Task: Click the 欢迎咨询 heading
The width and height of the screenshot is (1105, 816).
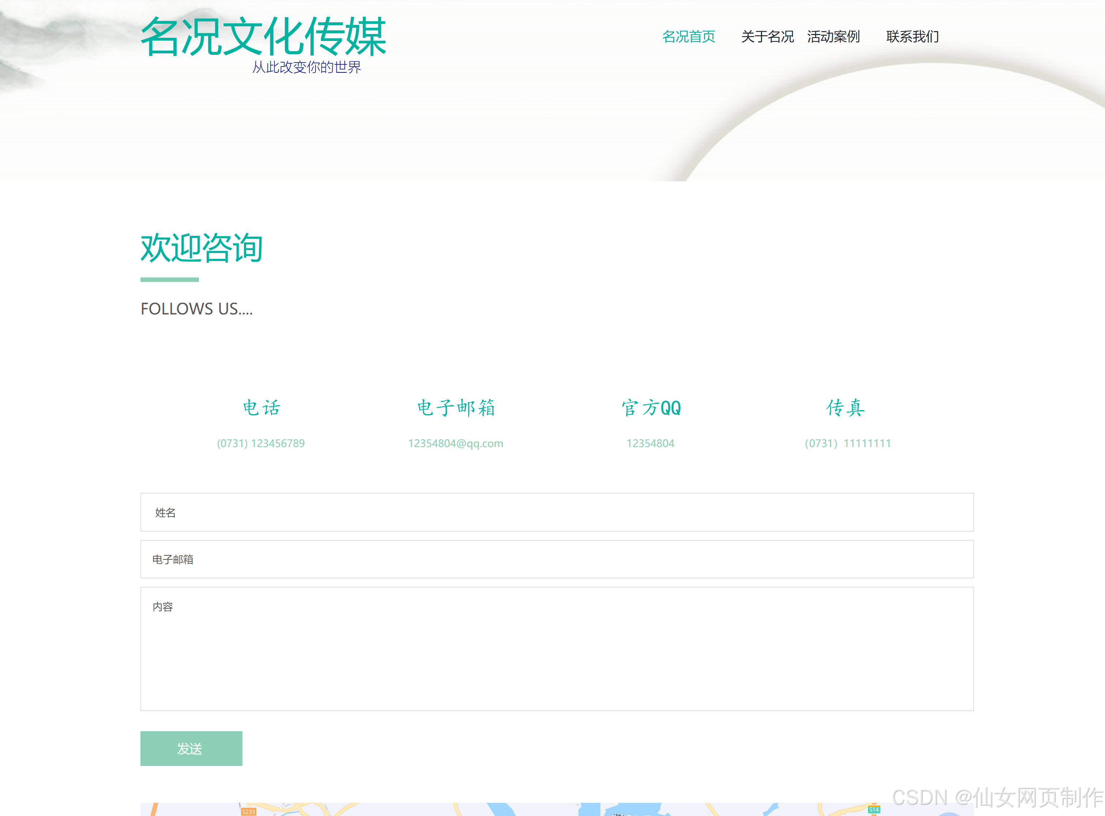Action: pyautogui.click(x=201, y=248)
